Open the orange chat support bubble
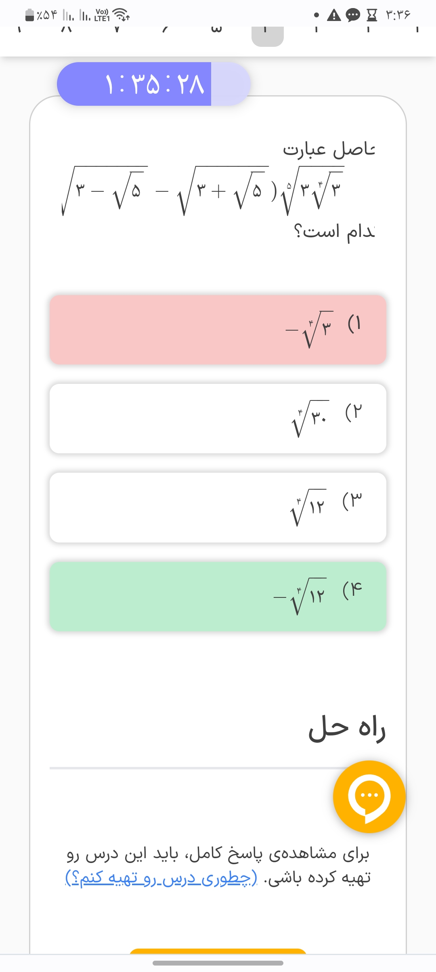Viewport: 436px width, 972px height. coord(369,796)
